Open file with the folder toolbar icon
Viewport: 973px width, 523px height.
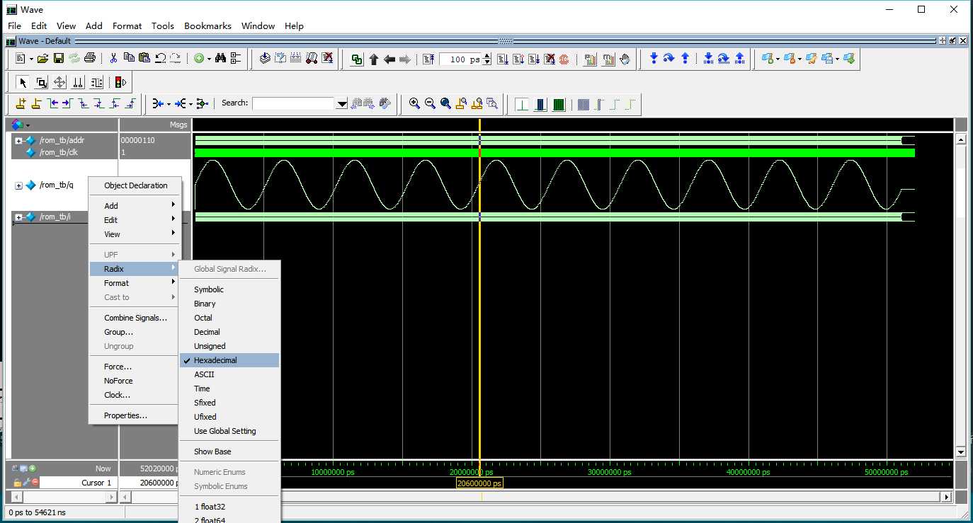click(42, 59)
